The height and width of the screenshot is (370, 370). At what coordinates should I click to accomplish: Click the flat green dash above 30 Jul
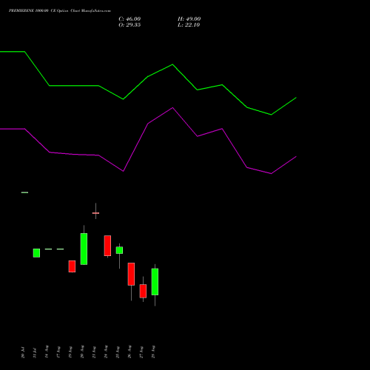click(24, 192)
